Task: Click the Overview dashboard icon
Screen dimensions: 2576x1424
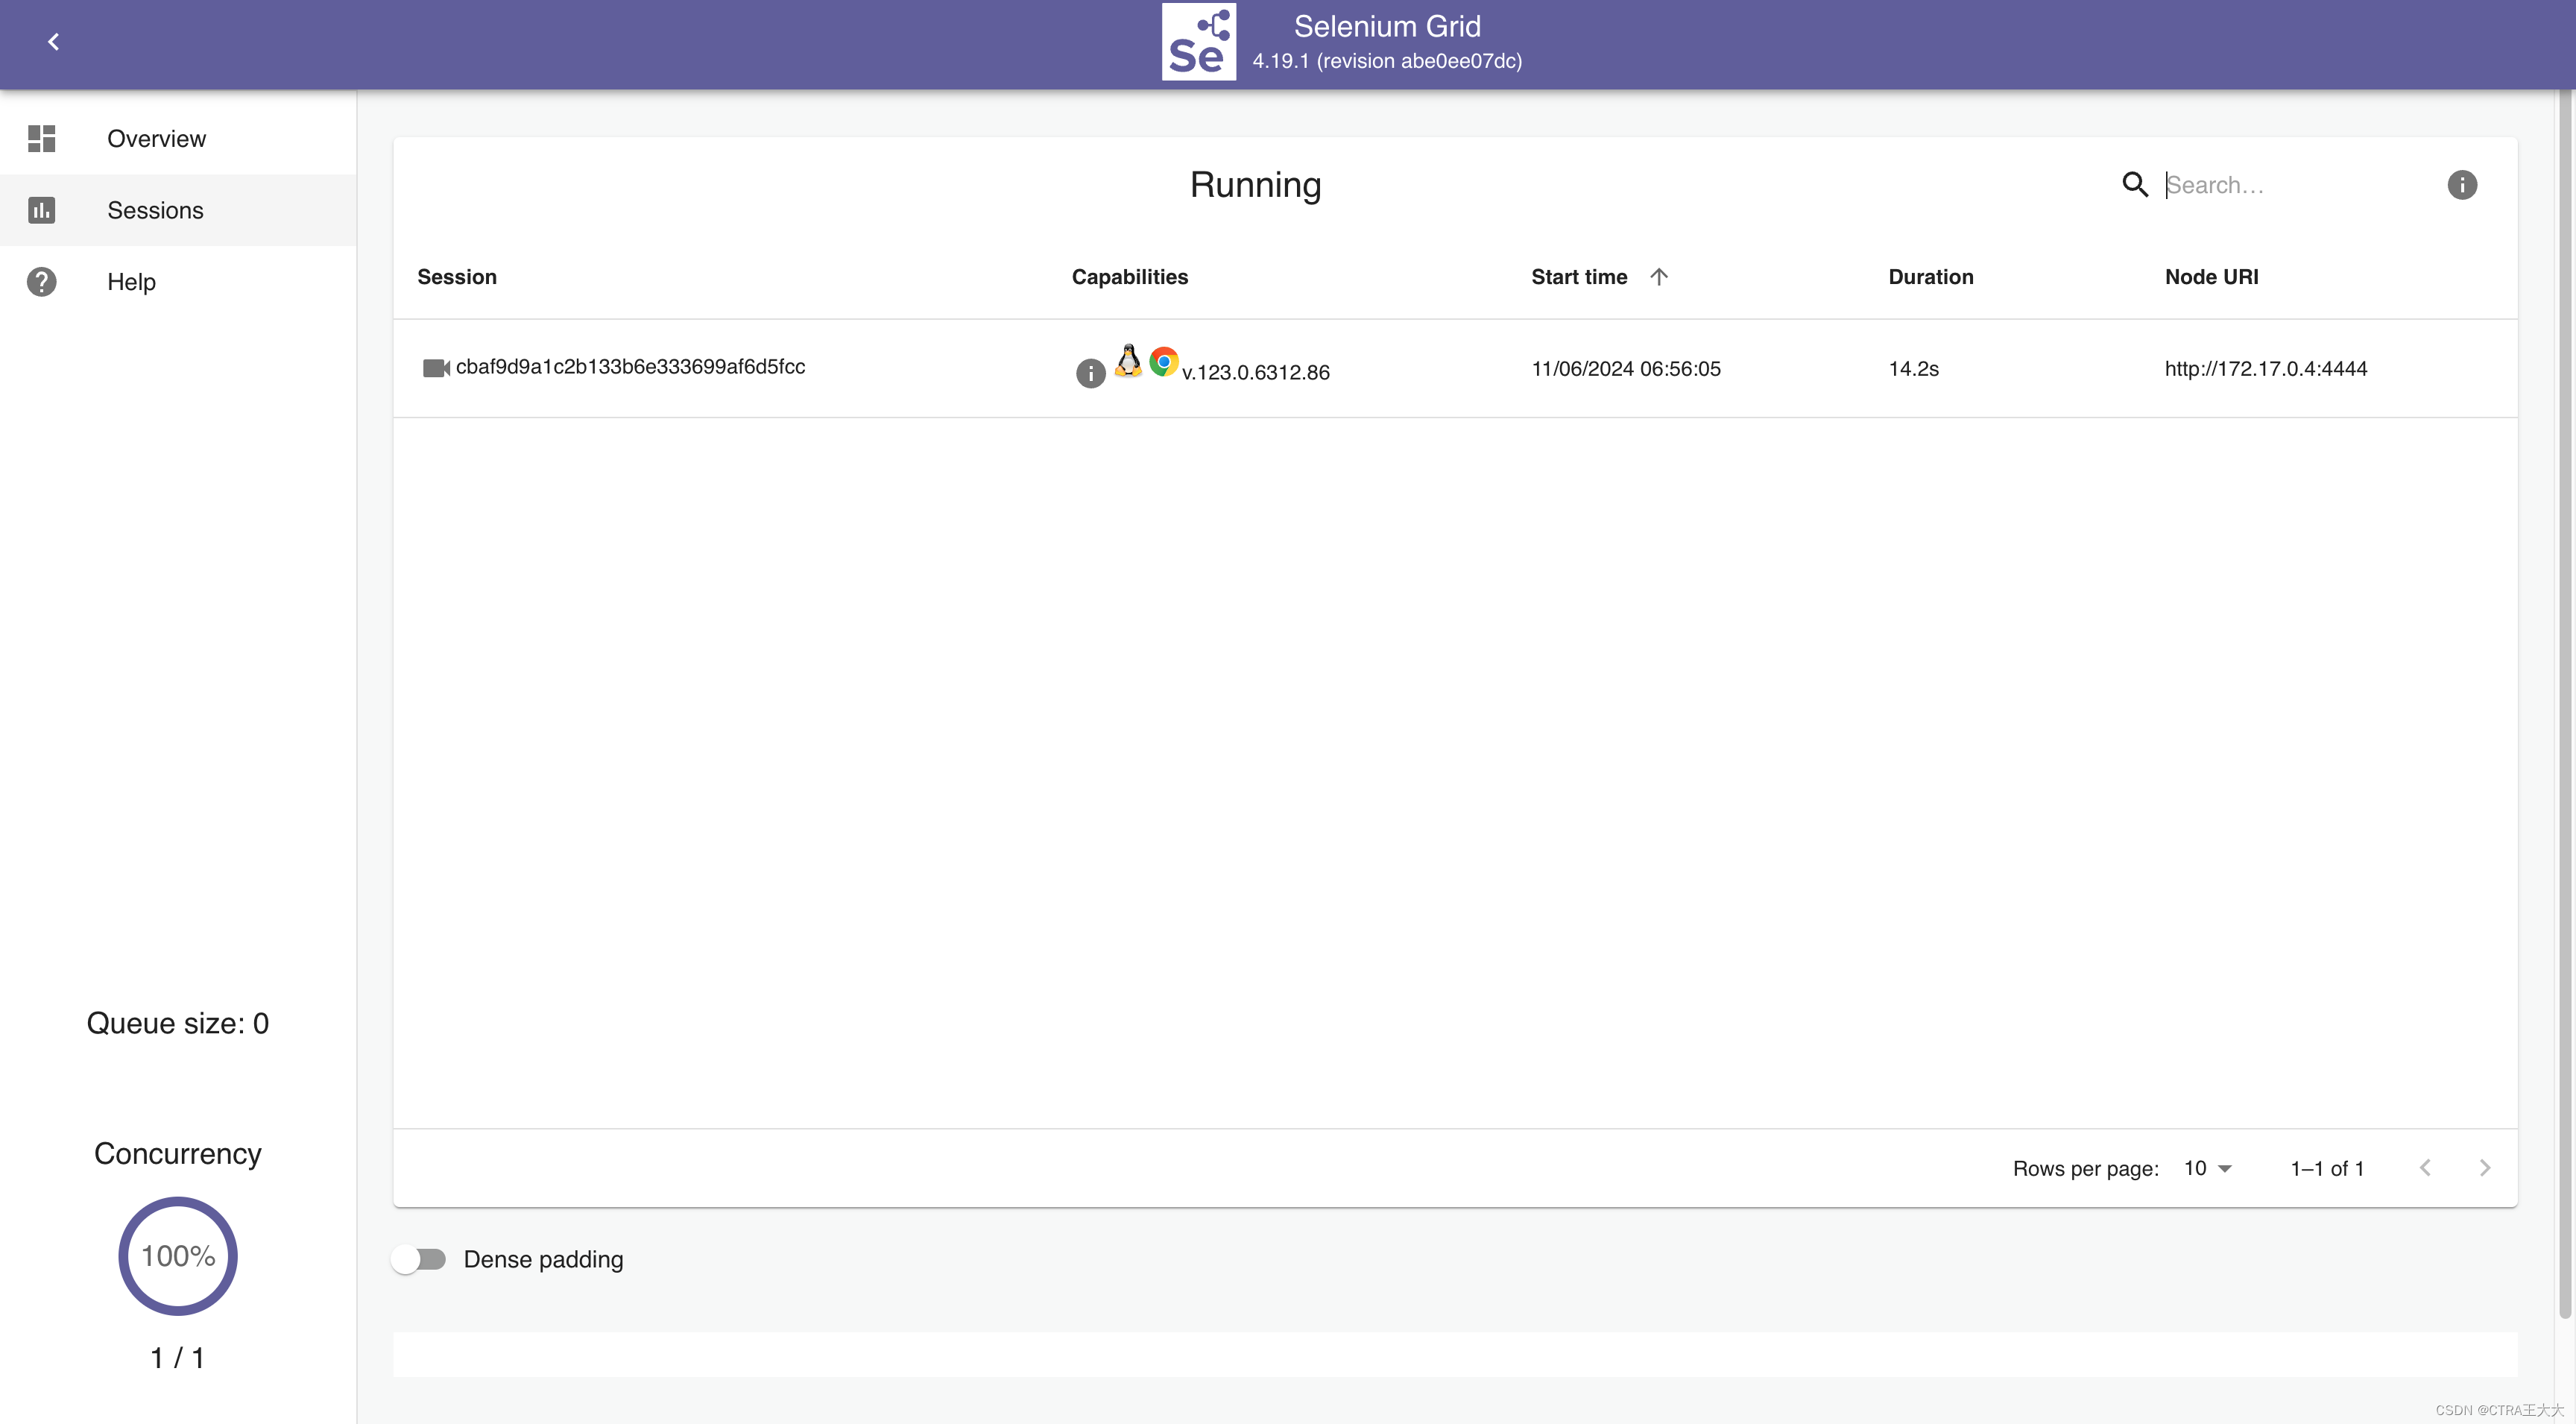Action: coord(42,138)
